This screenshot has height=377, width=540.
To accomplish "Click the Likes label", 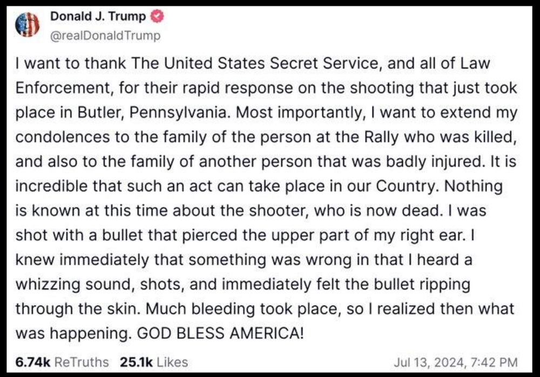I will click(173, 362).
